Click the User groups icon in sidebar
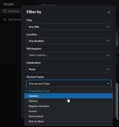 pos(5,19)
